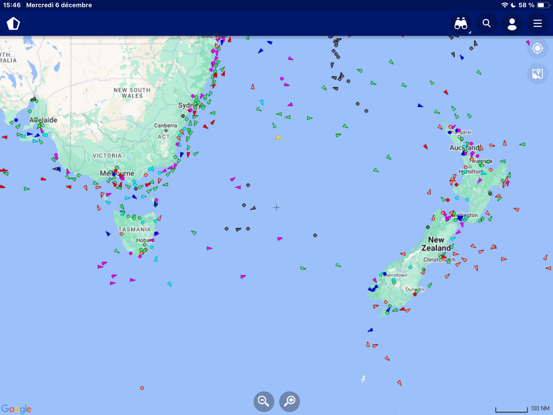Select the yellow vessel marker in Tasman Sea
Screen dimensions: 553x415
coord(278,137)
